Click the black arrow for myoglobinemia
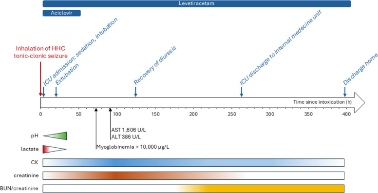The width and height of the screenshot is (378, 193). coord(96,129)
